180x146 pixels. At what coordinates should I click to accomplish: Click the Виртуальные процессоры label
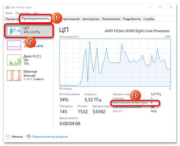coord(130,103)
